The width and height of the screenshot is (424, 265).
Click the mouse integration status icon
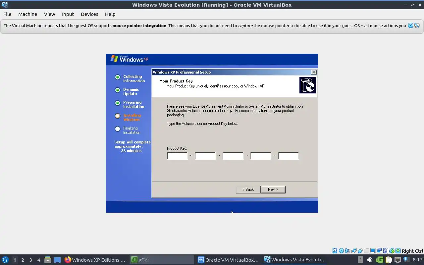(392, 251)
